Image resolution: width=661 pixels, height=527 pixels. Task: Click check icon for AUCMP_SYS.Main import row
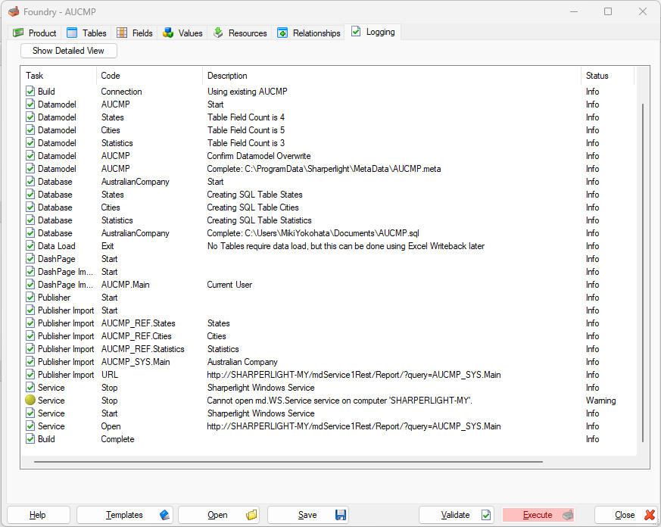(30, 362)
